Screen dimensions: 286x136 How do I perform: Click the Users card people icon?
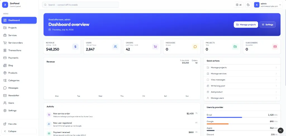(115, 47)
